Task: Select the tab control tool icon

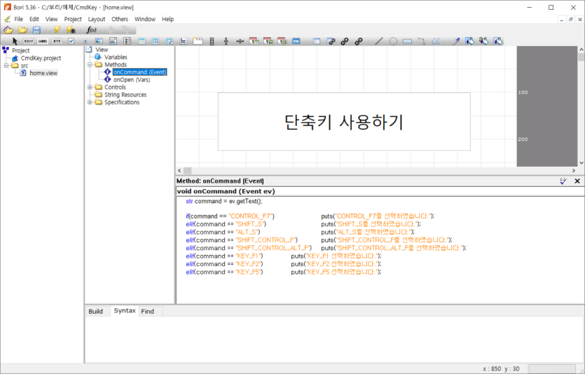Action: [198, 41]
